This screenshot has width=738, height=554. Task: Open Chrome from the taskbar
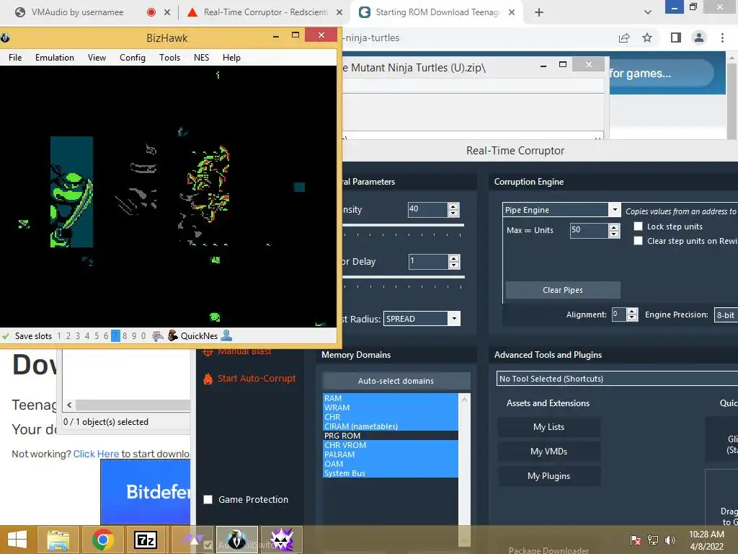point(102,540)
